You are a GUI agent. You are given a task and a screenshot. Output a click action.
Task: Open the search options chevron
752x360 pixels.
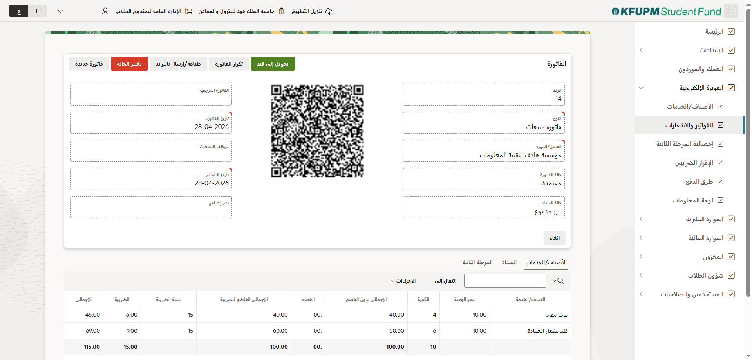[554, 281]
